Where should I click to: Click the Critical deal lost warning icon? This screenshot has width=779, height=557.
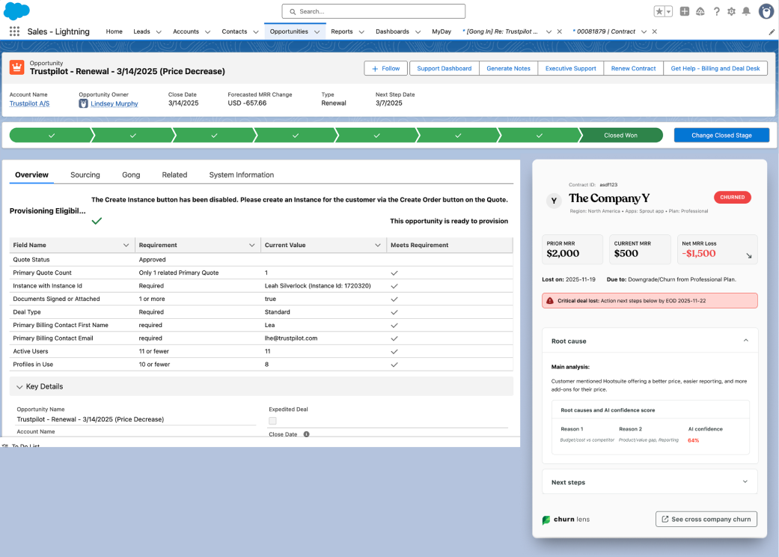550,301
